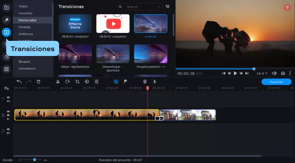Open the YouTube set thumbnail
The width and height of the screenshot is (295, 163).
pyautogui.click(x=113, y=24)
